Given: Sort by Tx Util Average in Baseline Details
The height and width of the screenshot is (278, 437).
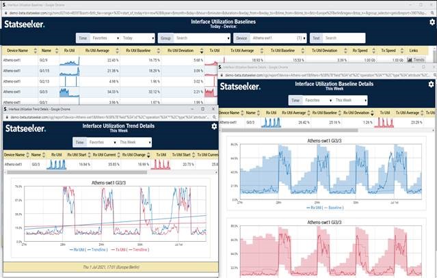Looking at the screenshot, I should (422, 113).
